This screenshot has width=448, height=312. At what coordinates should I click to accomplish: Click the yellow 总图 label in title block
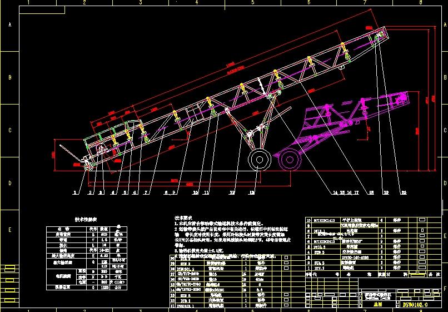coord(378,305)
